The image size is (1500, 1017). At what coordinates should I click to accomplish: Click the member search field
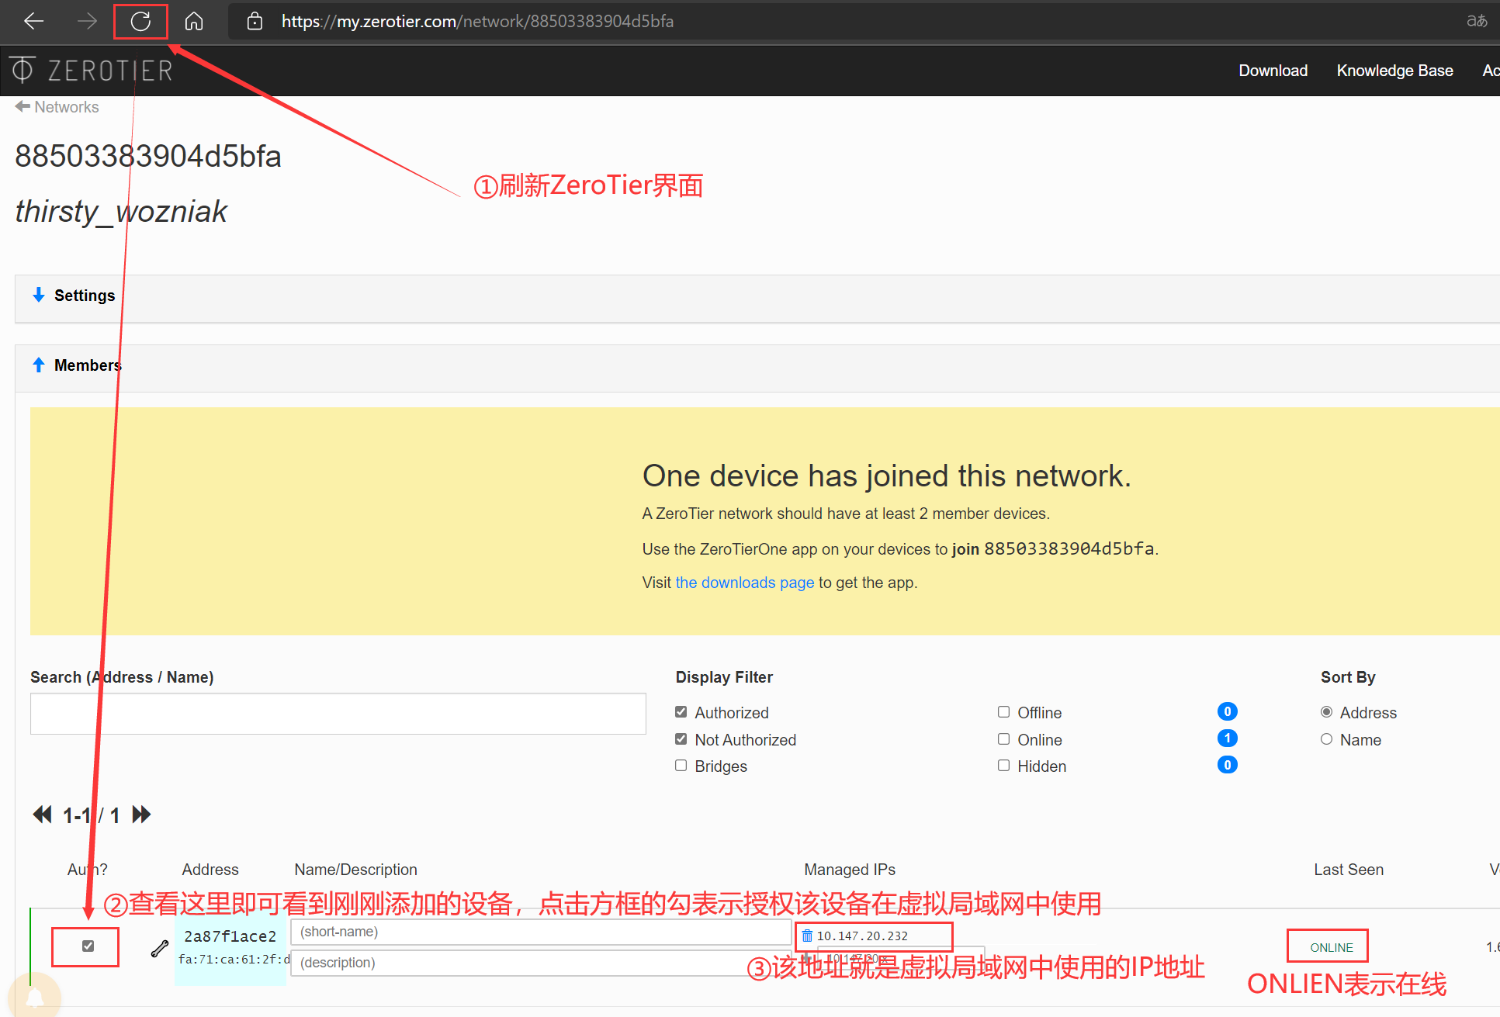tap(338, 714)
